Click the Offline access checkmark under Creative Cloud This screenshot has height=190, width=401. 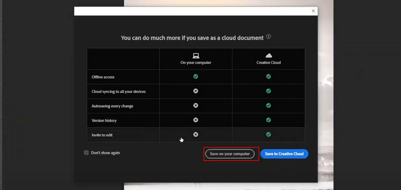(x=268, y=76)
